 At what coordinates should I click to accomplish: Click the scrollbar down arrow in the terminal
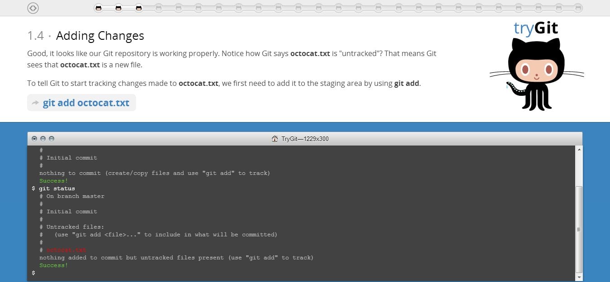coord(579,278)
